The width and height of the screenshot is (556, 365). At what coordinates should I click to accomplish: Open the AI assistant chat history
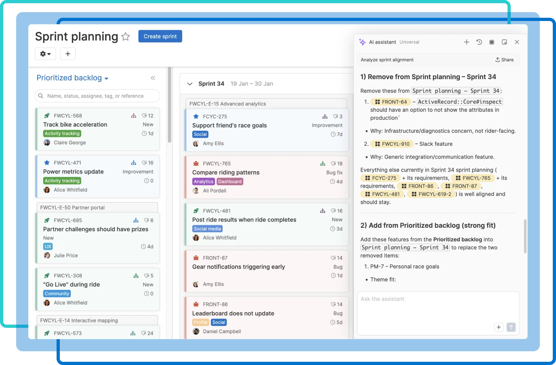[479, 42]
